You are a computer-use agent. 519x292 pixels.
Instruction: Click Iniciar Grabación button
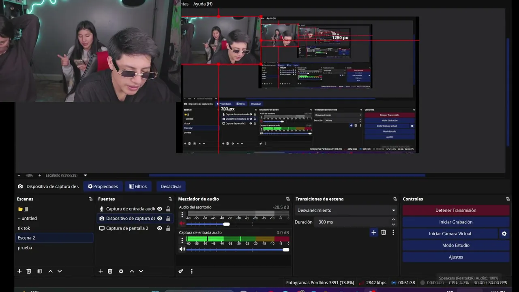(456, 222)
